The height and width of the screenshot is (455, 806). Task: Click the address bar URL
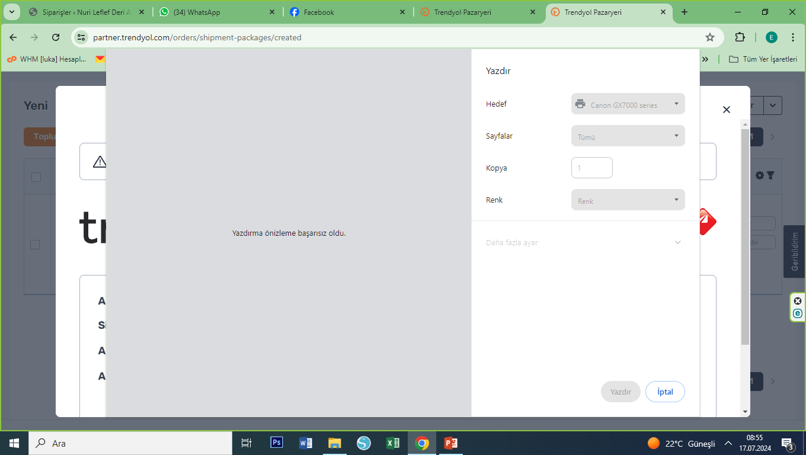tap(197, 37)
